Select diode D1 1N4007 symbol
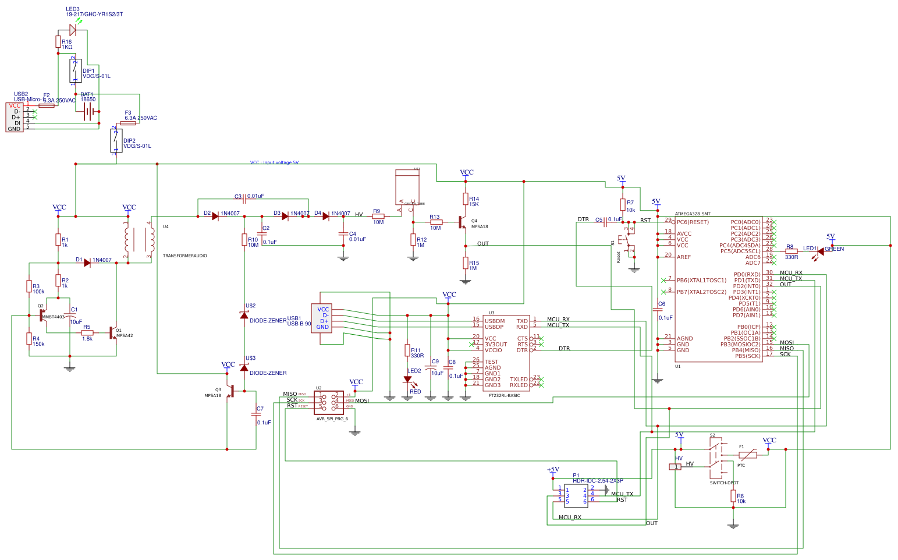 tap(86, 263)
